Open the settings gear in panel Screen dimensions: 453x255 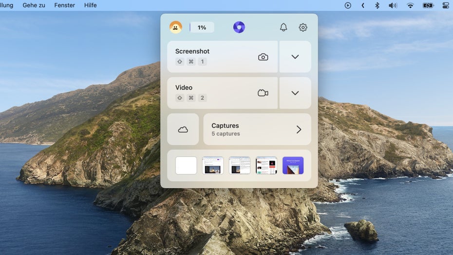point(303,27)
